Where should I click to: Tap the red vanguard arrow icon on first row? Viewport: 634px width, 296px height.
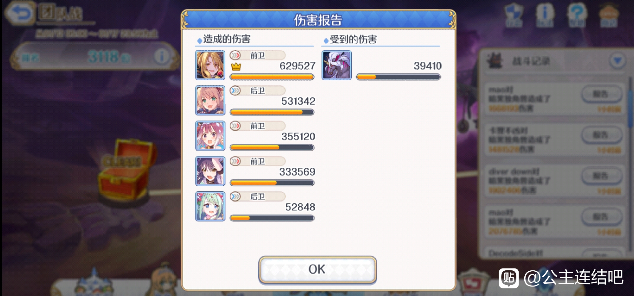(x=235, y=56)
